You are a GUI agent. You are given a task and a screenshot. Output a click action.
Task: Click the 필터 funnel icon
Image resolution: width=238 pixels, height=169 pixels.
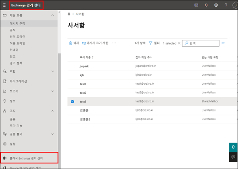click(x=151, y=43)
